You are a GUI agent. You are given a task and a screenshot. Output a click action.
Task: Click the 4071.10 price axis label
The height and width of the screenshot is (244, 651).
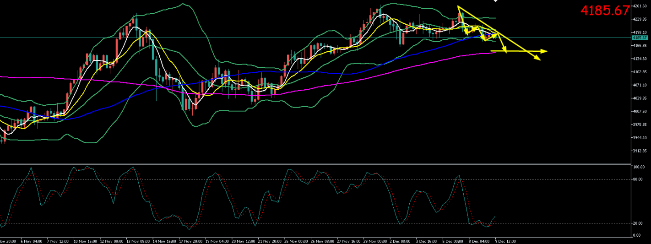[x=640, y=85]
